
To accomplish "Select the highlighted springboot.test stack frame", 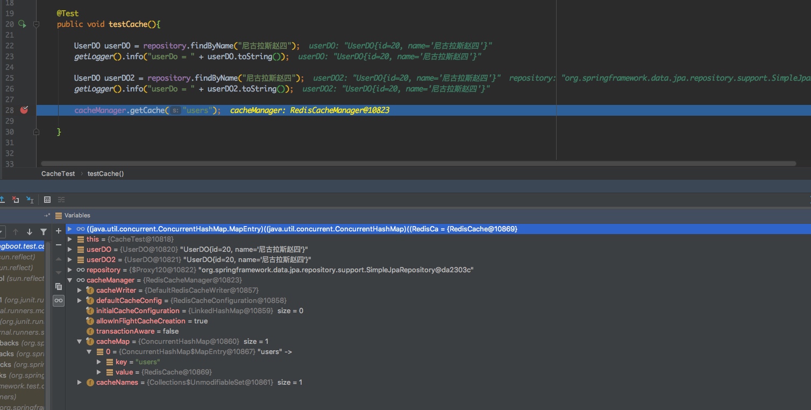I will pos(22,246).
